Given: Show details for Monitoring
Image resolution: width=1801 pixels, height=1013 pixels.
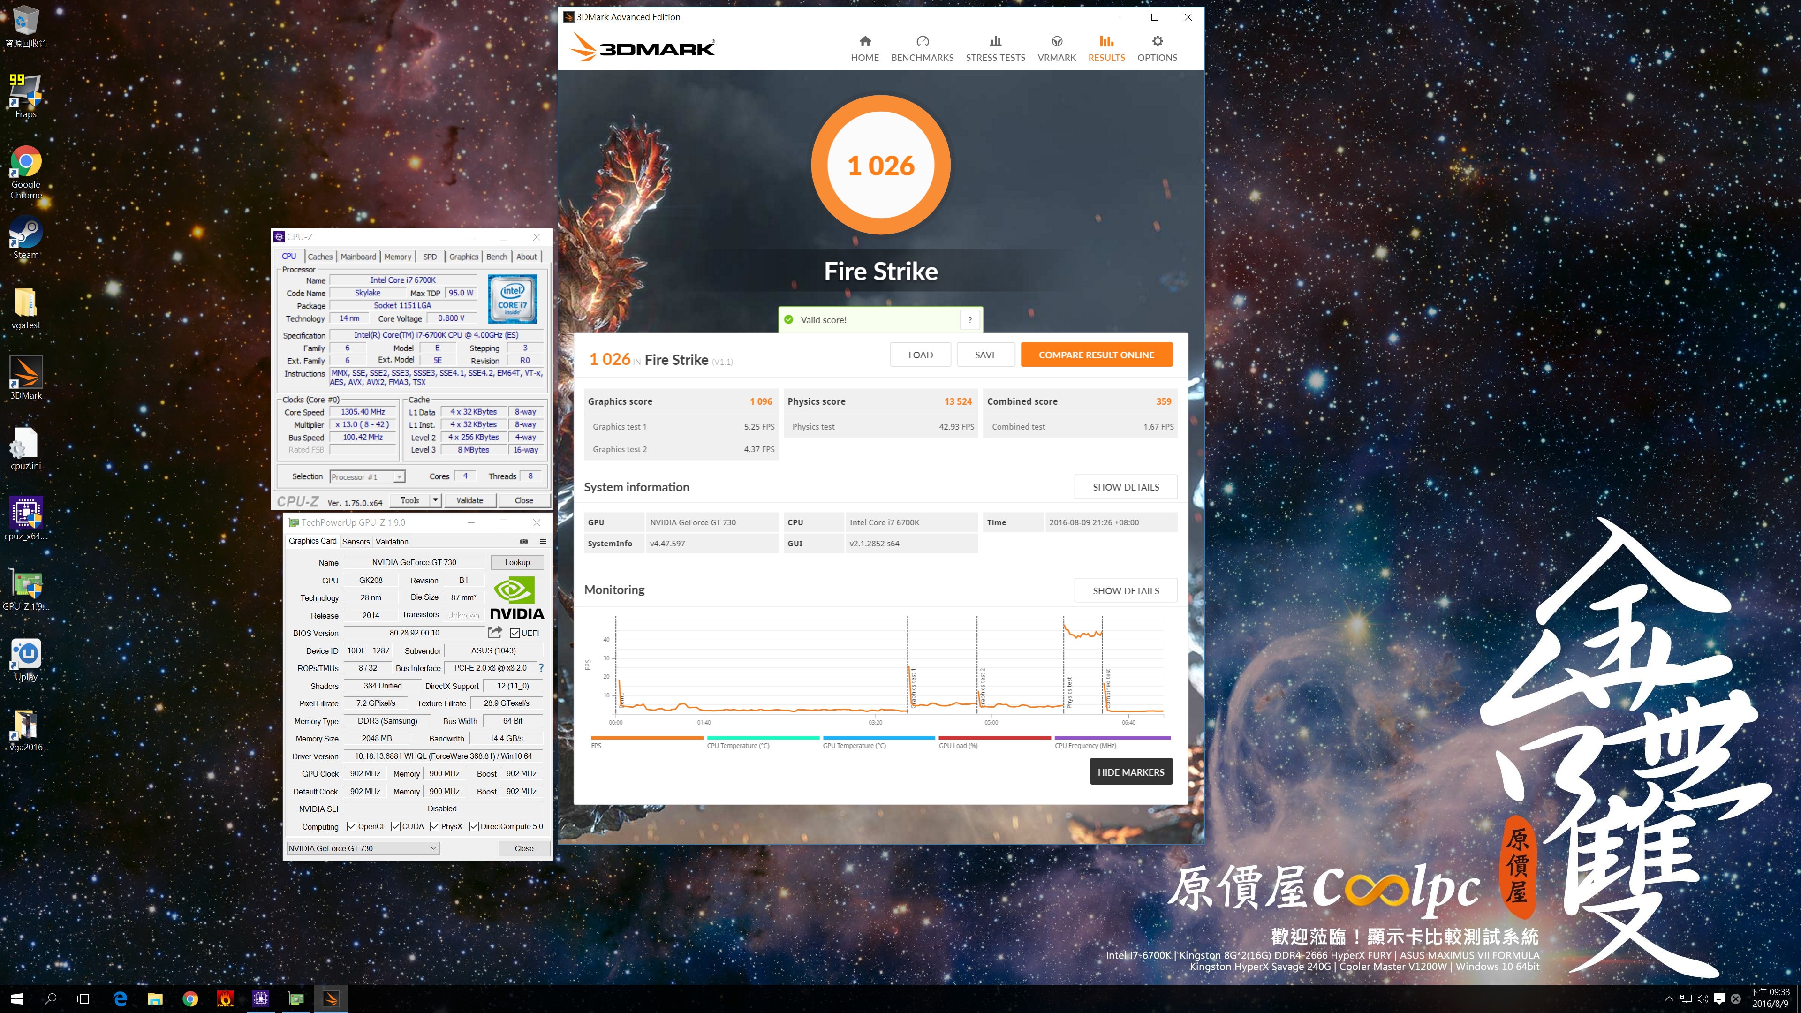Looking at the screenshot, I should 1126,590.
